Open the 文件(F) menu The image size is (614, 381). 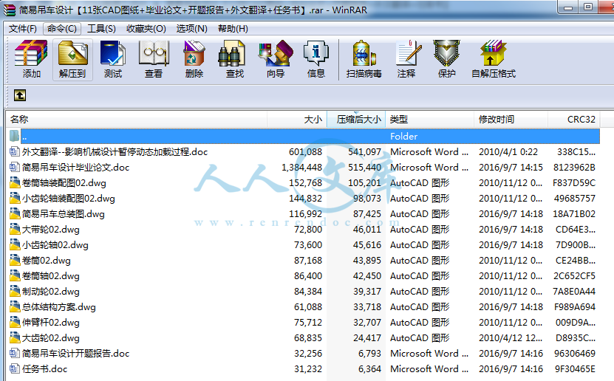coord(23,29)
